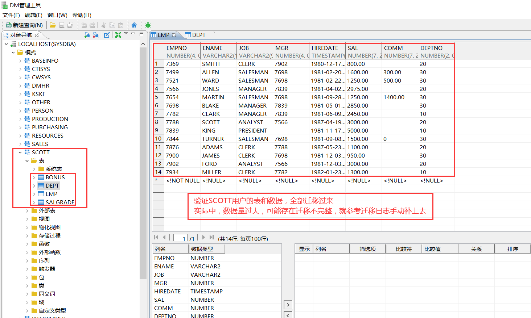Screen dimensions: 531x318
Task: Click the green collapse-all arrows icon
Action: click(x=118, y=35)
